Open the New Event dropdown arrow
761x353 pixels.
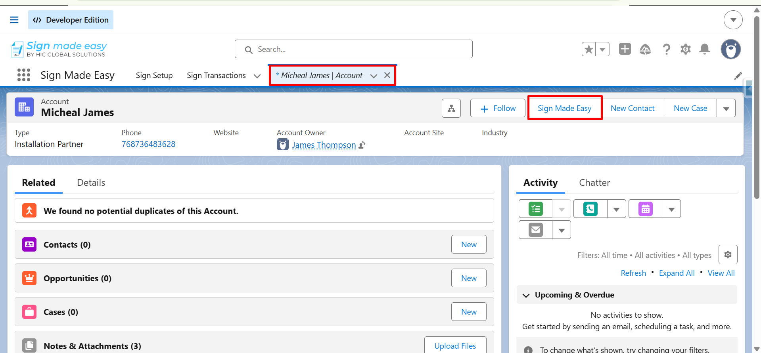pyautogui.click(x=671, y=209)
